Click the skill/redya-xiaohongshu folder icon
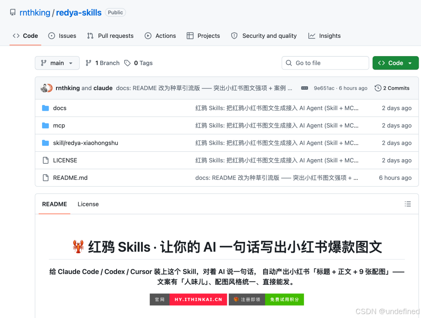Image resolution: width=421 pixels, height=318 pixels. coord(45,143)
